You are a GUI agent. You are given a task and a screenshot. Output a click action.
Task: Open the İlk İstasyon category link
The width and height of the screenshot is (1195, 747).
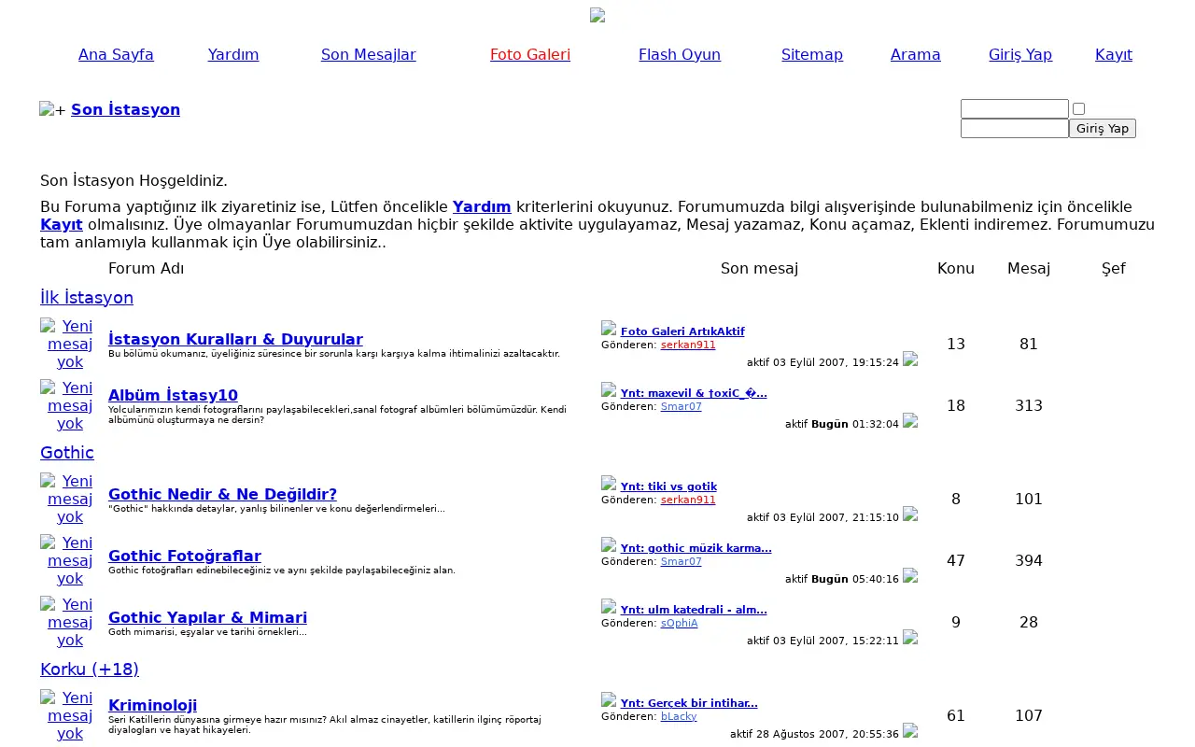click(87, 298)
